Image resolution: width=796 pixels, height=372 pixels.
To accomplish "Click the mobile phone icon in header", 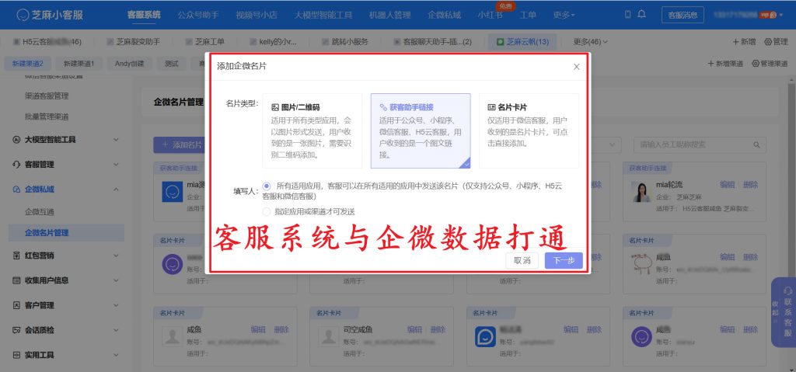I will click(628, 14).
